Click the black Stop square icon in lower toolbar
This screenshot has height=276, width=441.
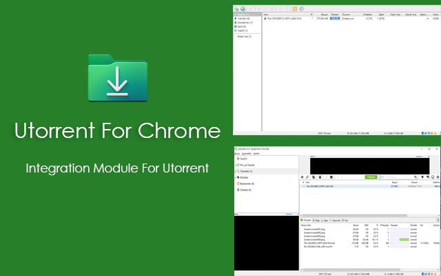(x=331, y=177)
